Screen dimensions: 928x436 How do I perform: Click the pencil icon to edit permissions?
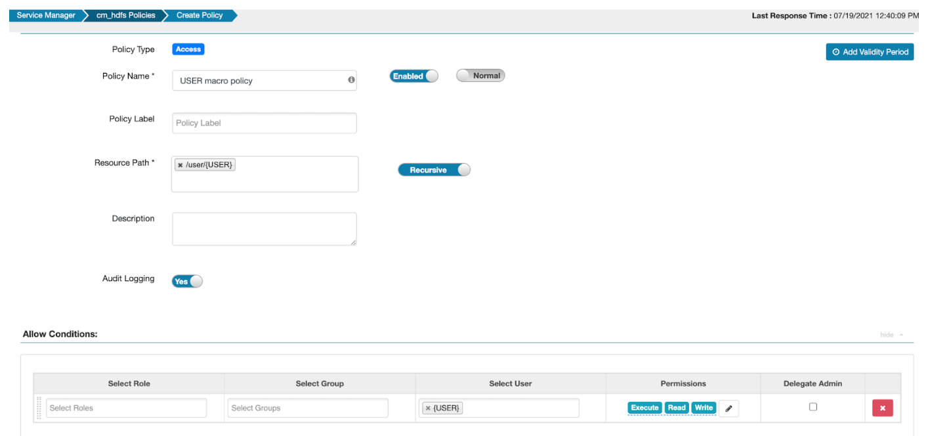click(728, 408)
